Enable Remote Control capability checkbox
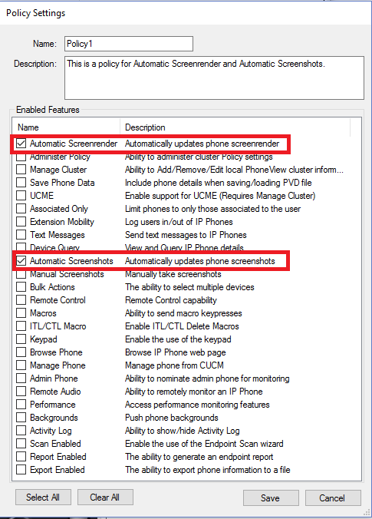The image size is (372, 519). pyautogui.click(x=21, y=300)
